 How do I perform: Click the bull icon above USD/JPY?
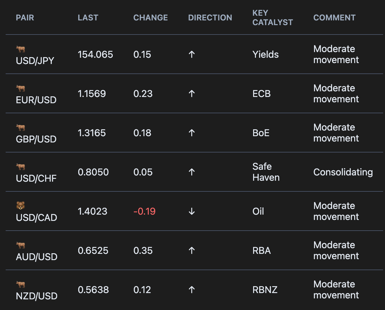[20, 49]
